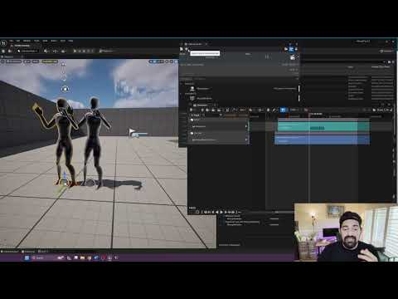Click play forward in Sequencer transport controls
398x299 pixels.
click(x=221, y=212)
